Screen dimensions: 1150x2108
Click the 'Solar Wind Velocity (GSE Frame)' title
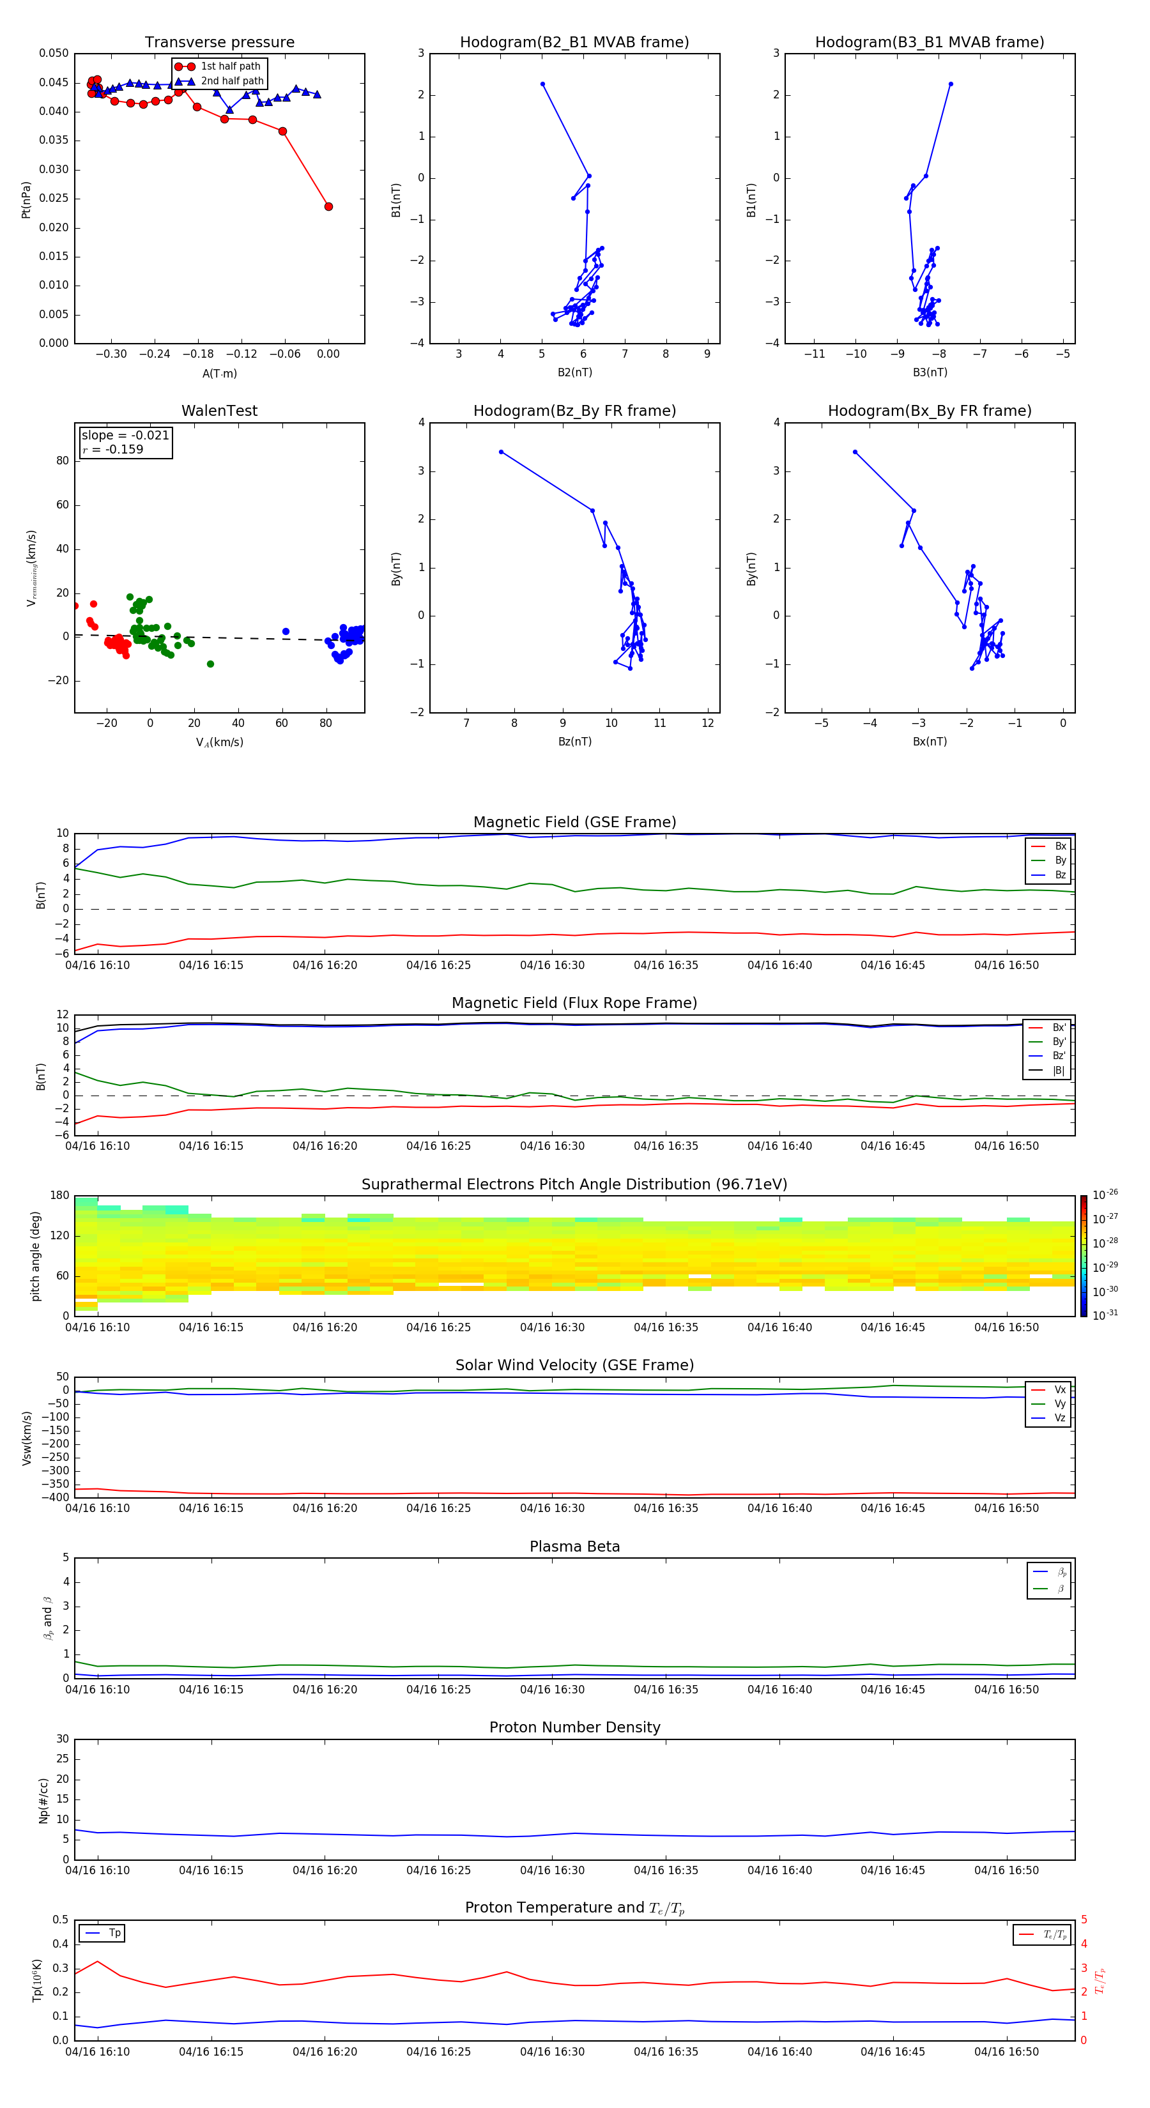(x=574, y=1365)
